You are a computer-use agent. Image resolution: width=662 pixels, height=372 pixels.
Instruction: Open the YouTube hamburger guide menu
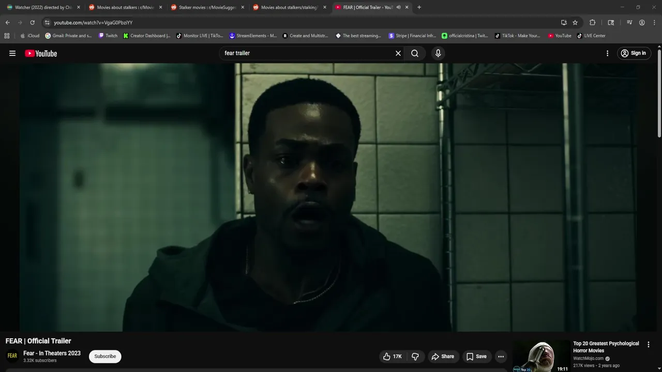point(12,53)
